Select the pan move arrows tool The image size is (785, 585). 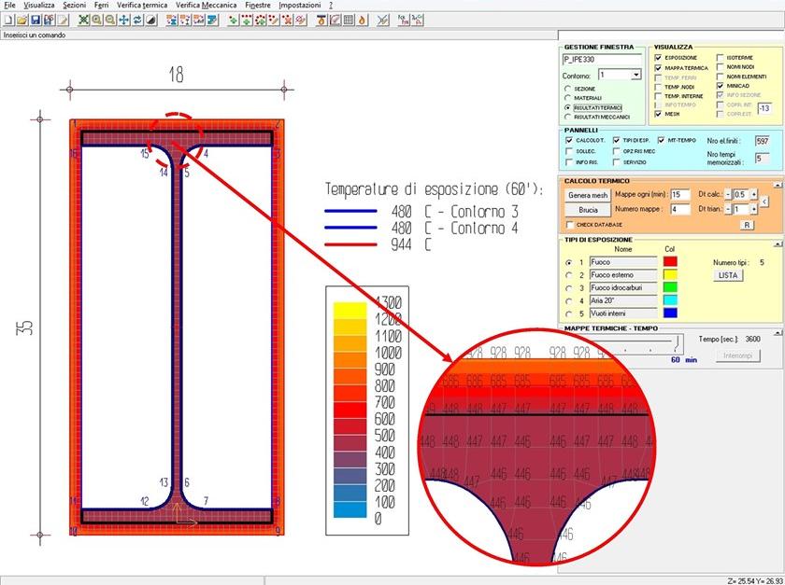[x=124, y=20]
